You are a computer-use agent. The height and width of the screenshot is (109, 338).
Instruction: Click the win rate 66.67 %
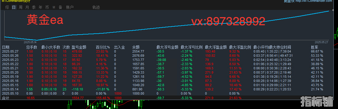coord(317,52)
